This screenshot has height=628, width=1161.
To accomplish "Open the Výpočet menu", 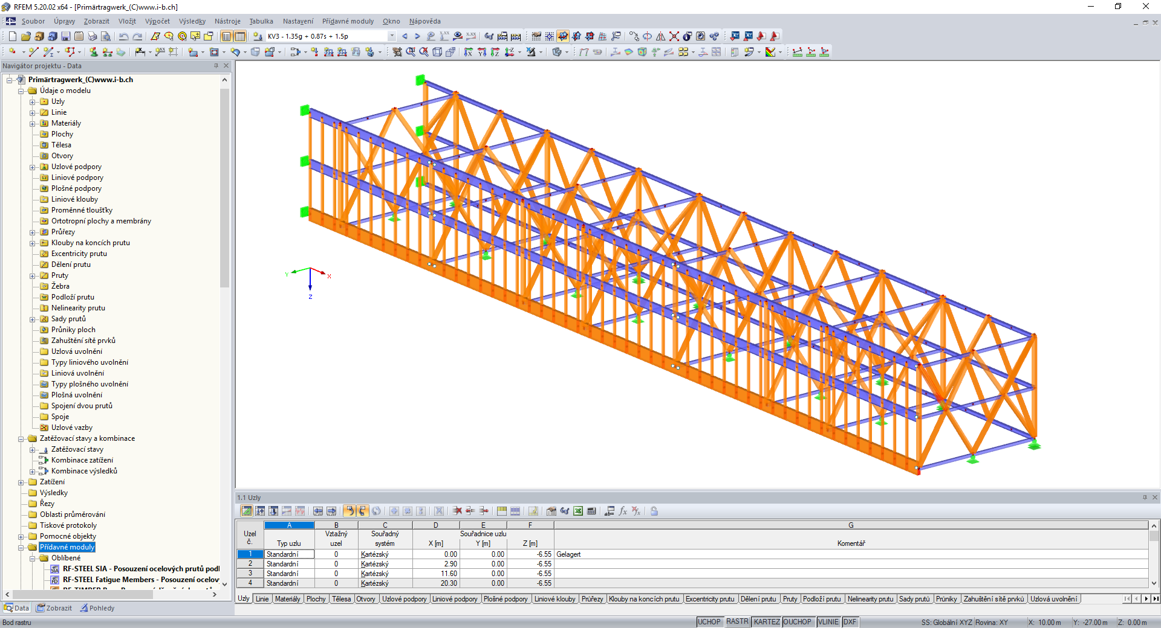I will click(x=157, y=21).
